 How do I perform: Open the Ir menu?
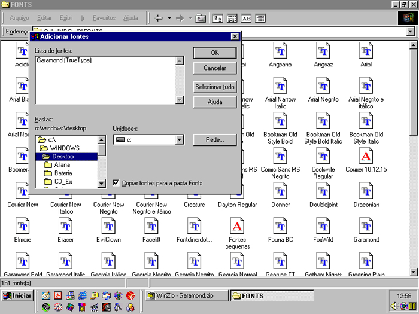(x=83, y=18)
